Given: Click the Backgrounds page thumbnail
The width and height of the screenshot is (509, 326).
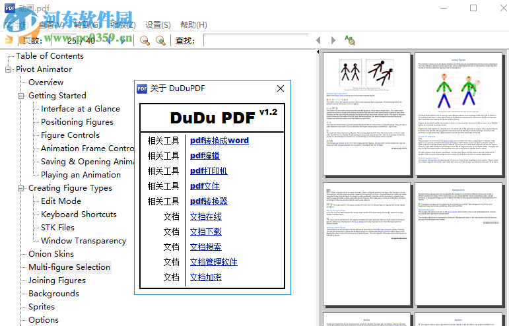Looking at the screenshot, I should (458, 244).
